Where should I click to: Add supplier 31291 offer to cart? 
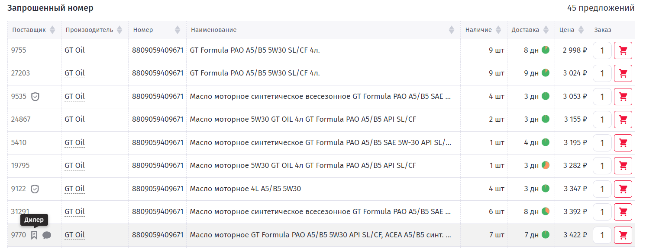coord(623,212)
